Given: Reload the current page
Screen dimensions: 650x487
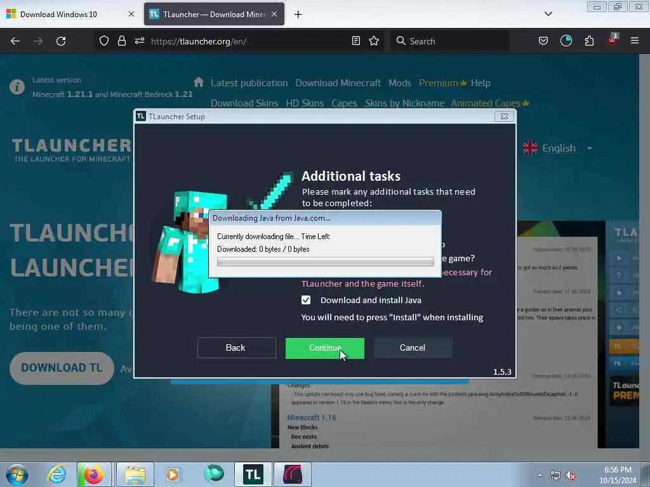Looking at the screenshot, I should 61,41.
